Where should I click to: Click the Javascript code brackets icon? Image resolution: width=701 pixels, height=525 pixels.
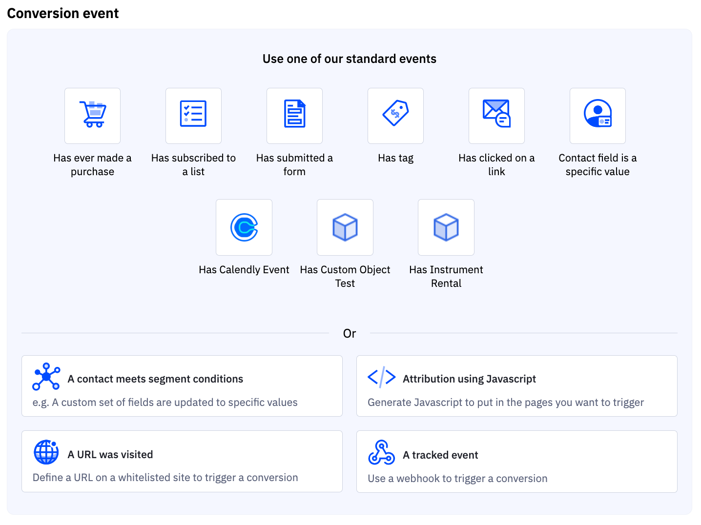pyautogui.click(x=381, y=377)
